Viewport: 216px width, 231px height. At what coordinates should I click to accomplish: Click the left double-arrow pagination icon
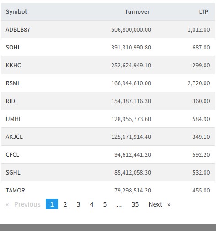pyautogui.click(x=7, y=204)
